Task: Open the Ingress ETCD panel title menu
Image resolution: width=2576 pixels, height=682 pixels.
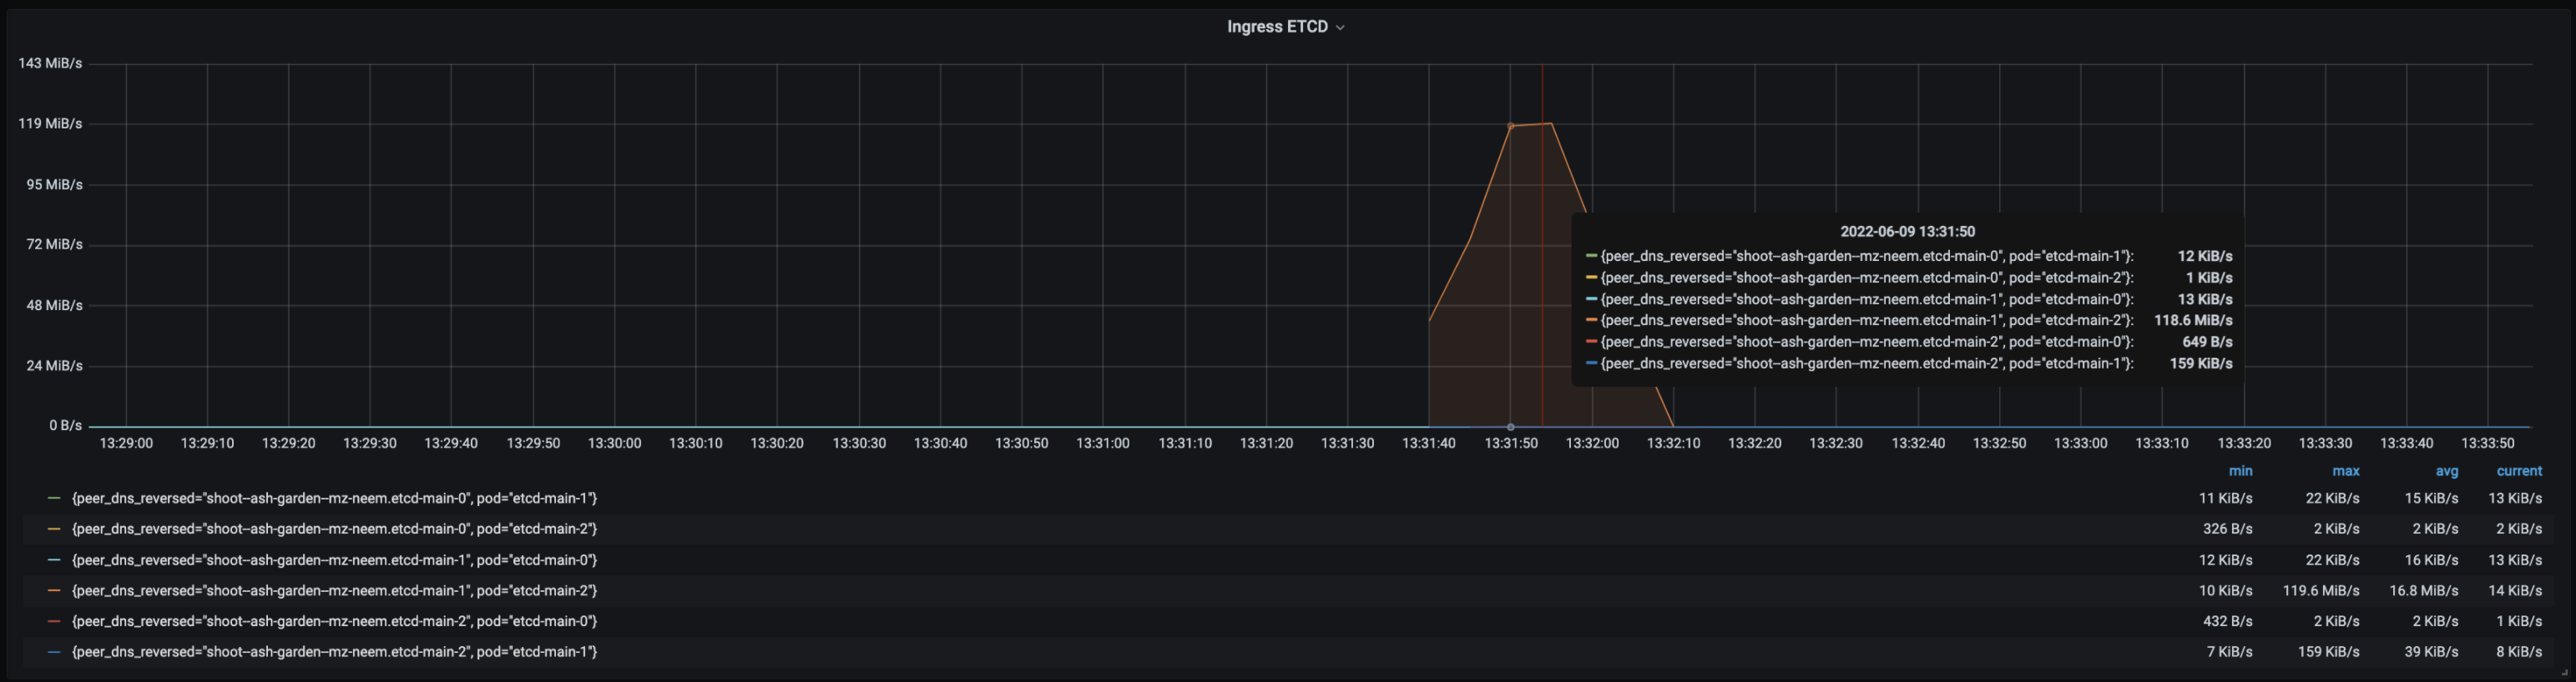Action: (x=1277, y=27)
